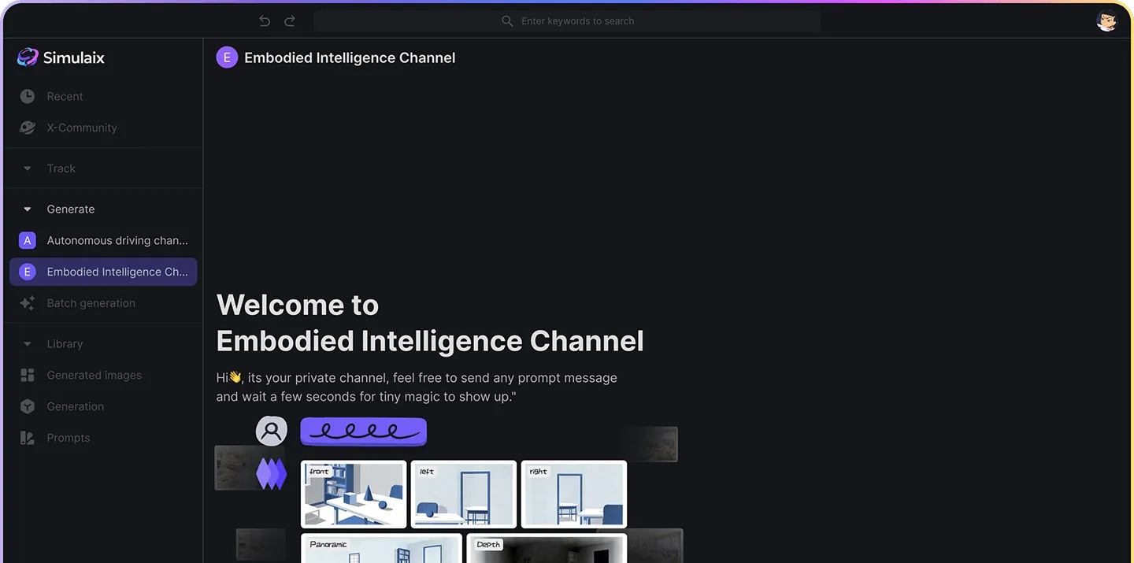Select the Recent clock icon
This screenshot has width=1134, height=563.
pos(26,95)
